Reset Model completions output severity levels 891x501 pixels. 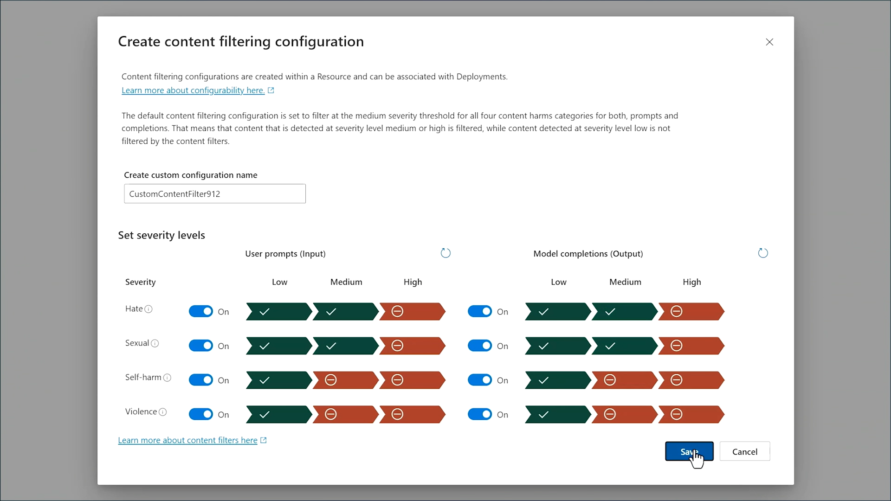763,253
